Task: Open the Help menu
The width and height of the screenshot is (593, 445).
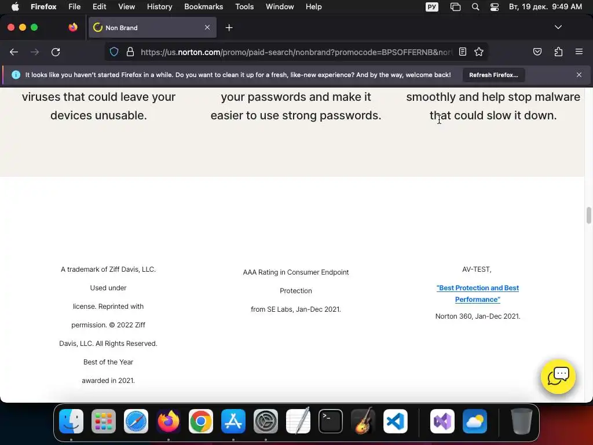Action: click(313, 6)
